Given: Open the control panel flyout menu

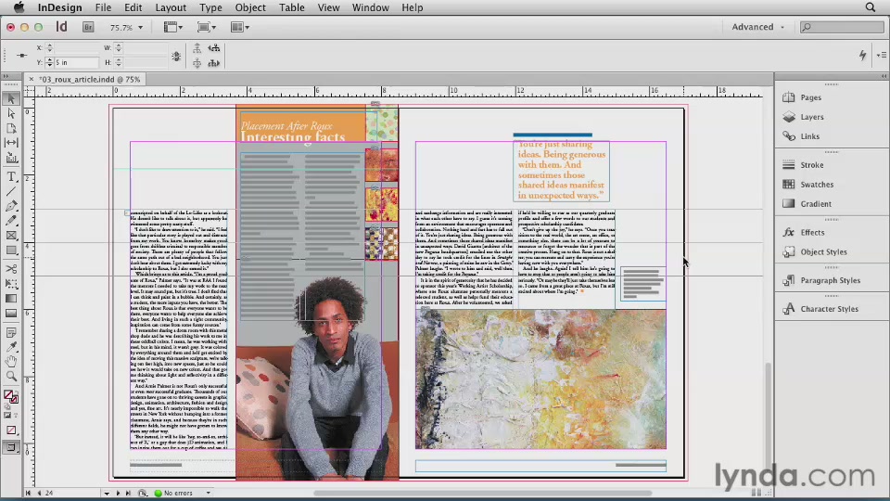Looking at the screenshot, I should [x=882, y=55].
